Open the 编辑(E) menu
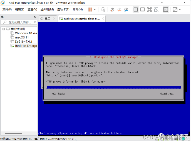 click(20, 9)
